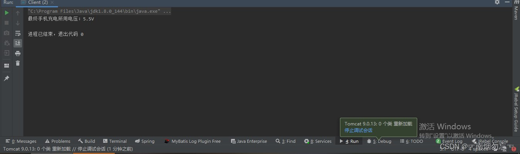520x154 pixels.
Task: Click the 4: Run tool window button
Action: click(x=349, y=141)
